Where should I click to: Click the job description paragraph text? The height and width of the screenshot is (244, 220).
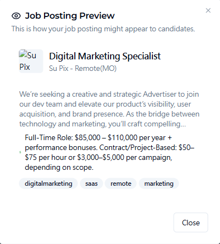[x=109, y=109]
